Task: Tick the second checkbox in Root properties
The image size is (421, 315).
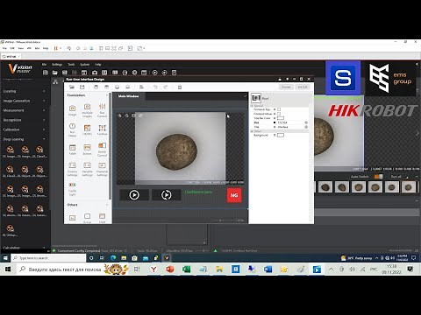Action: [x=279, y=114]
